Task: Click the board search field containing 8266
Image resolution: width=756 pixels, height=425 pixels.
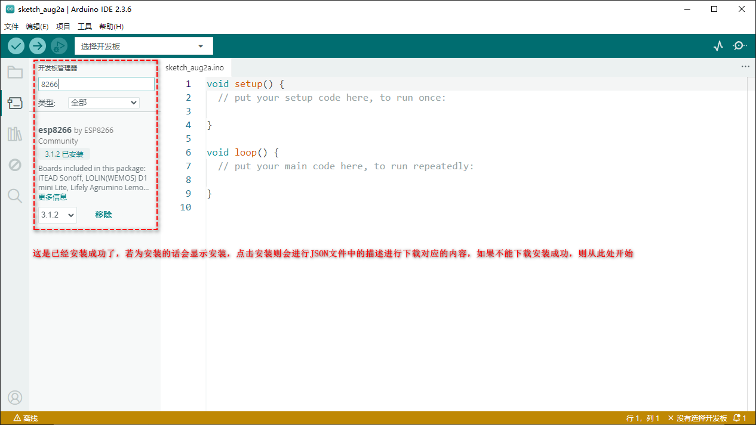Action: (x=96, y=84)
